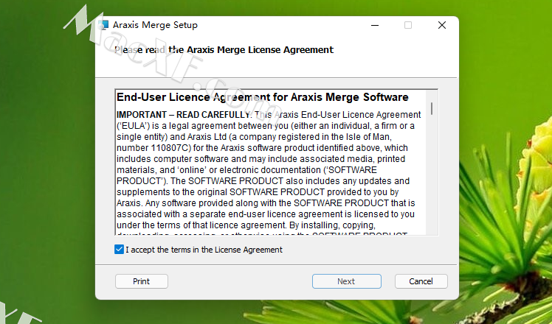Click the 'Please read the Araxis Merge License Agreement' header
Screen dimensions: 552x324
tap(224, 50)
